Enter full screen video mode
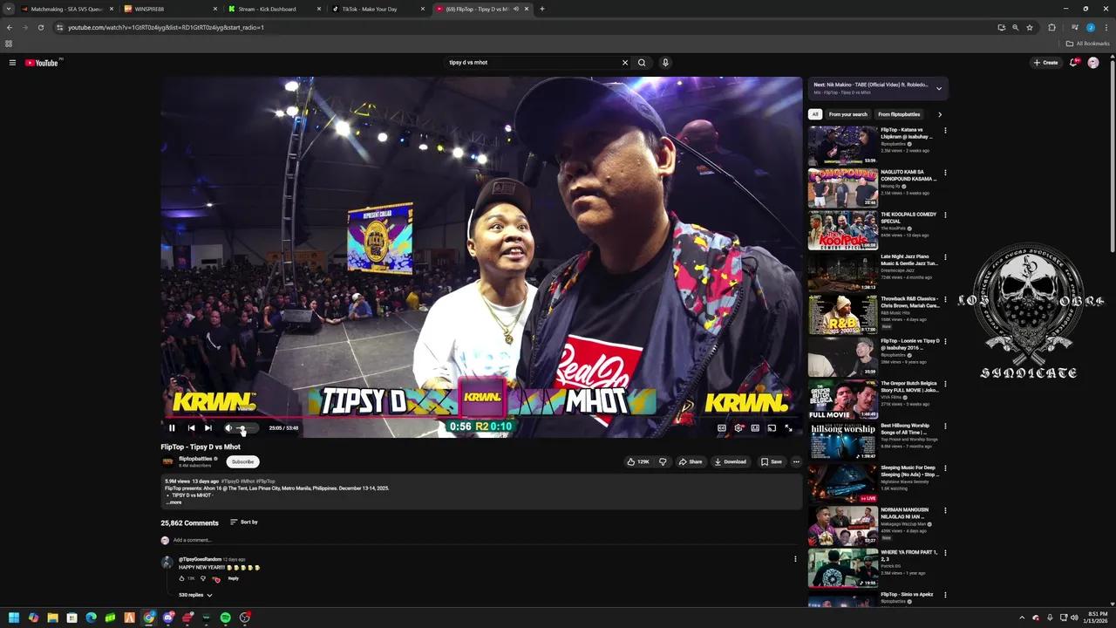 pos(788,428)
